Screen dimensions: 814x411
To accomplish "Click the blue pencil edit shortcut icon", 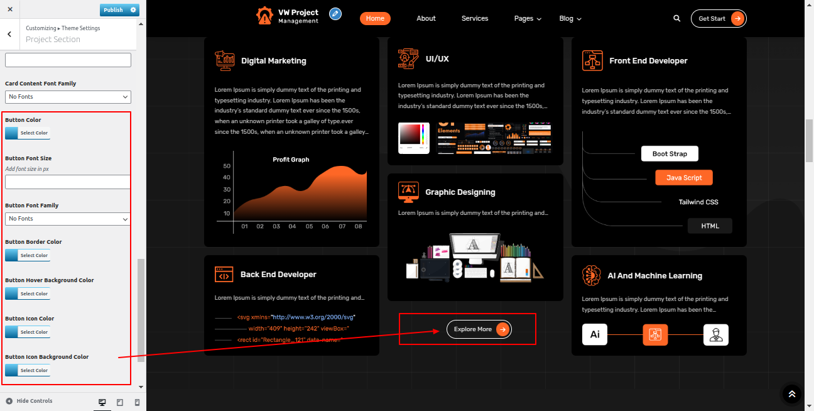I will point(335,14).
